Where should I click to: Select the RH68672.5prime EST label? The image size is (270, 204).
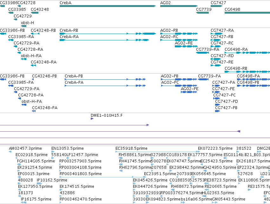pyautogui.click(x=187, y=187)
